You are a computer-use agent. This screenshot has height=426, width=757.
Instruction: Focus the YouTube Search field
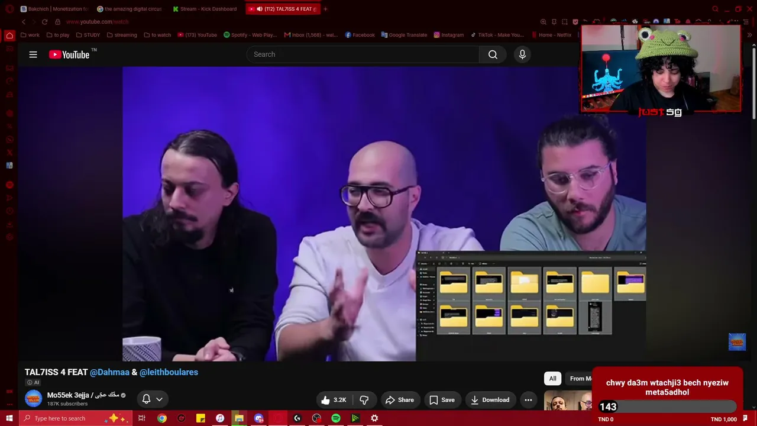click(x=363, y=54)
